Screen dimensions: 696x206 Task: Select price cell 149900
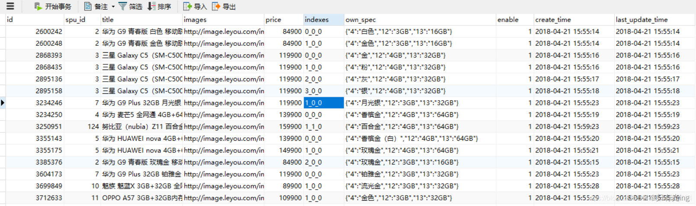(284, 150)
